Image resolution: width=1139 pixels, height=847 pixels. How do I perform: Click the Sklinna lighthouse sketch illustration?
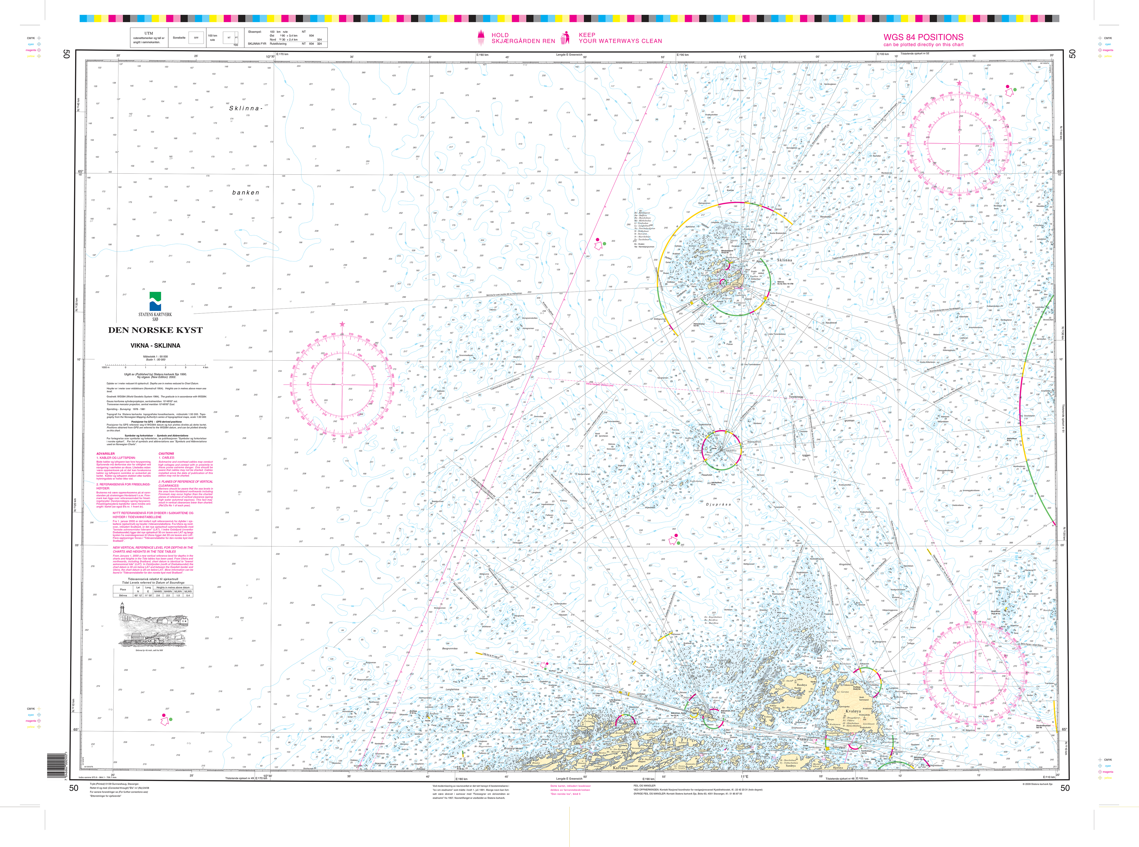(x=153, y=625)
